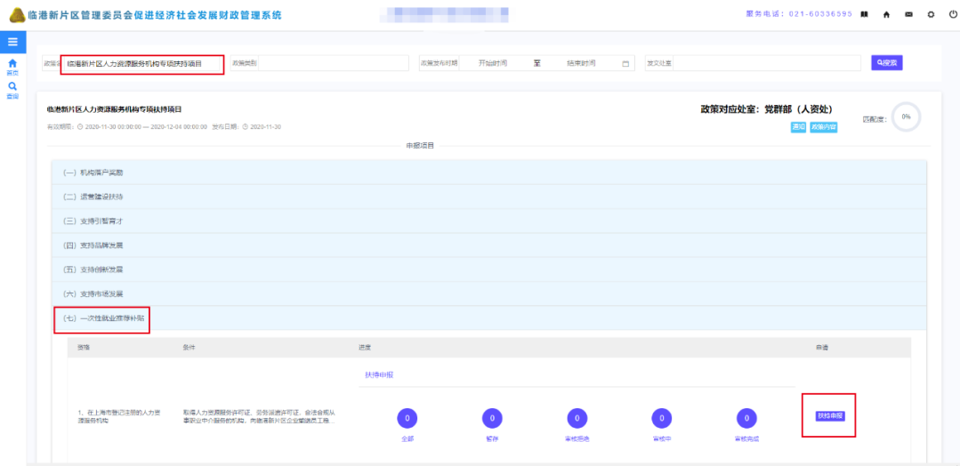Open the settings gear icon
960x466 pixels.
click(x=931, y=15)
